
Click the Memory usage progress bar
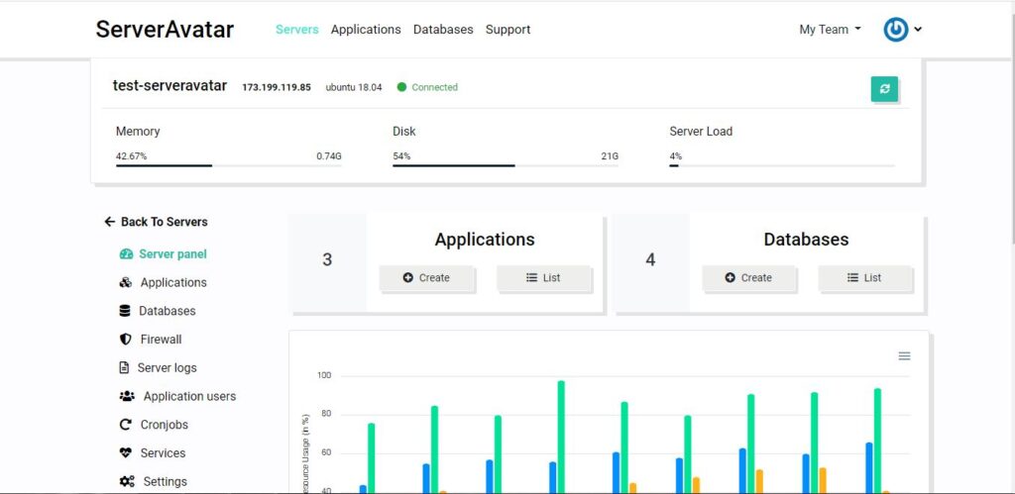tap(229, 165)
